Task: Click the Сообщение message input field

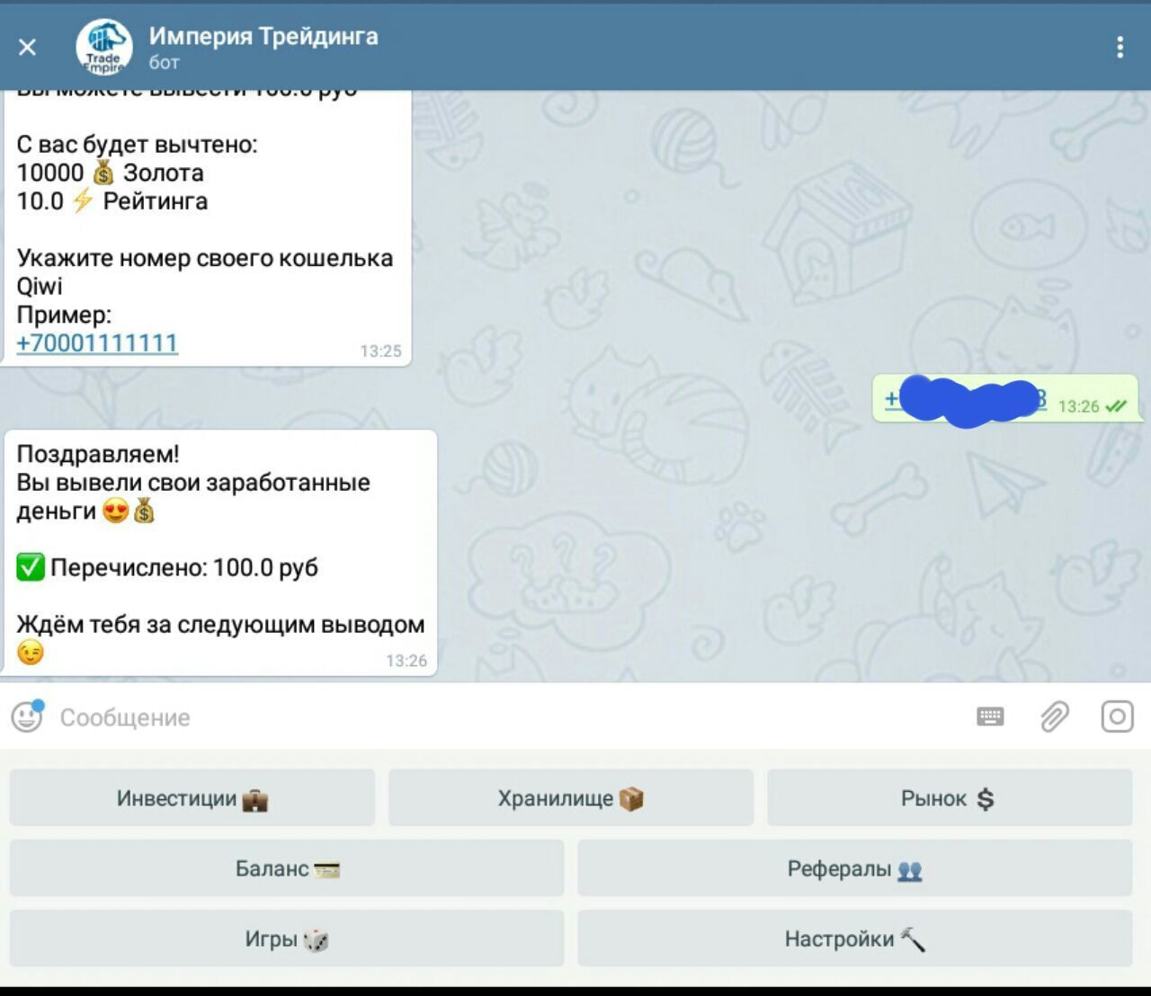Action: 504,717
